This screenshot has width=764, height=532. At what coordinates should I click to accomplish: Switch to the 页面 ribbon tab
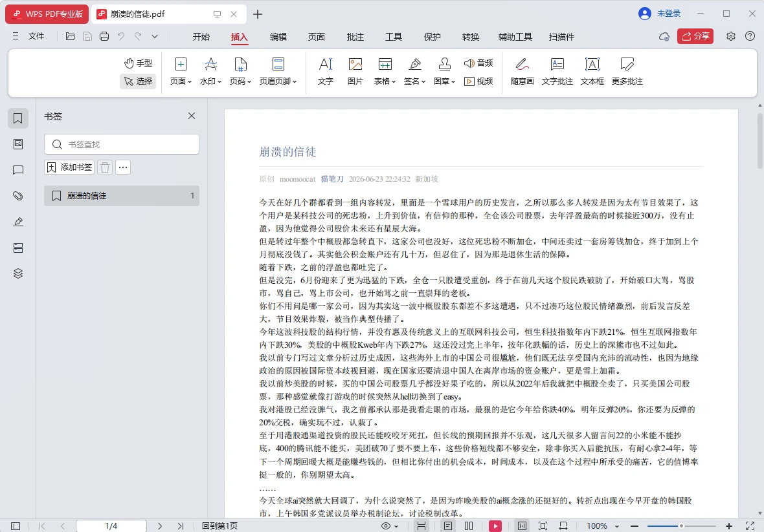[x=316, y=36]
